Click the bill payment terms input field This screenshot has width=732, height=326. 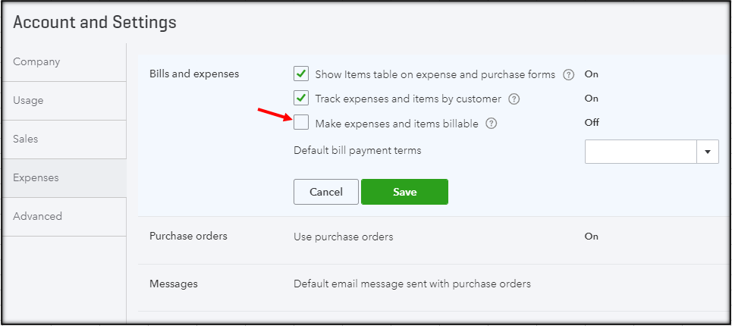[x=640, y=152]
